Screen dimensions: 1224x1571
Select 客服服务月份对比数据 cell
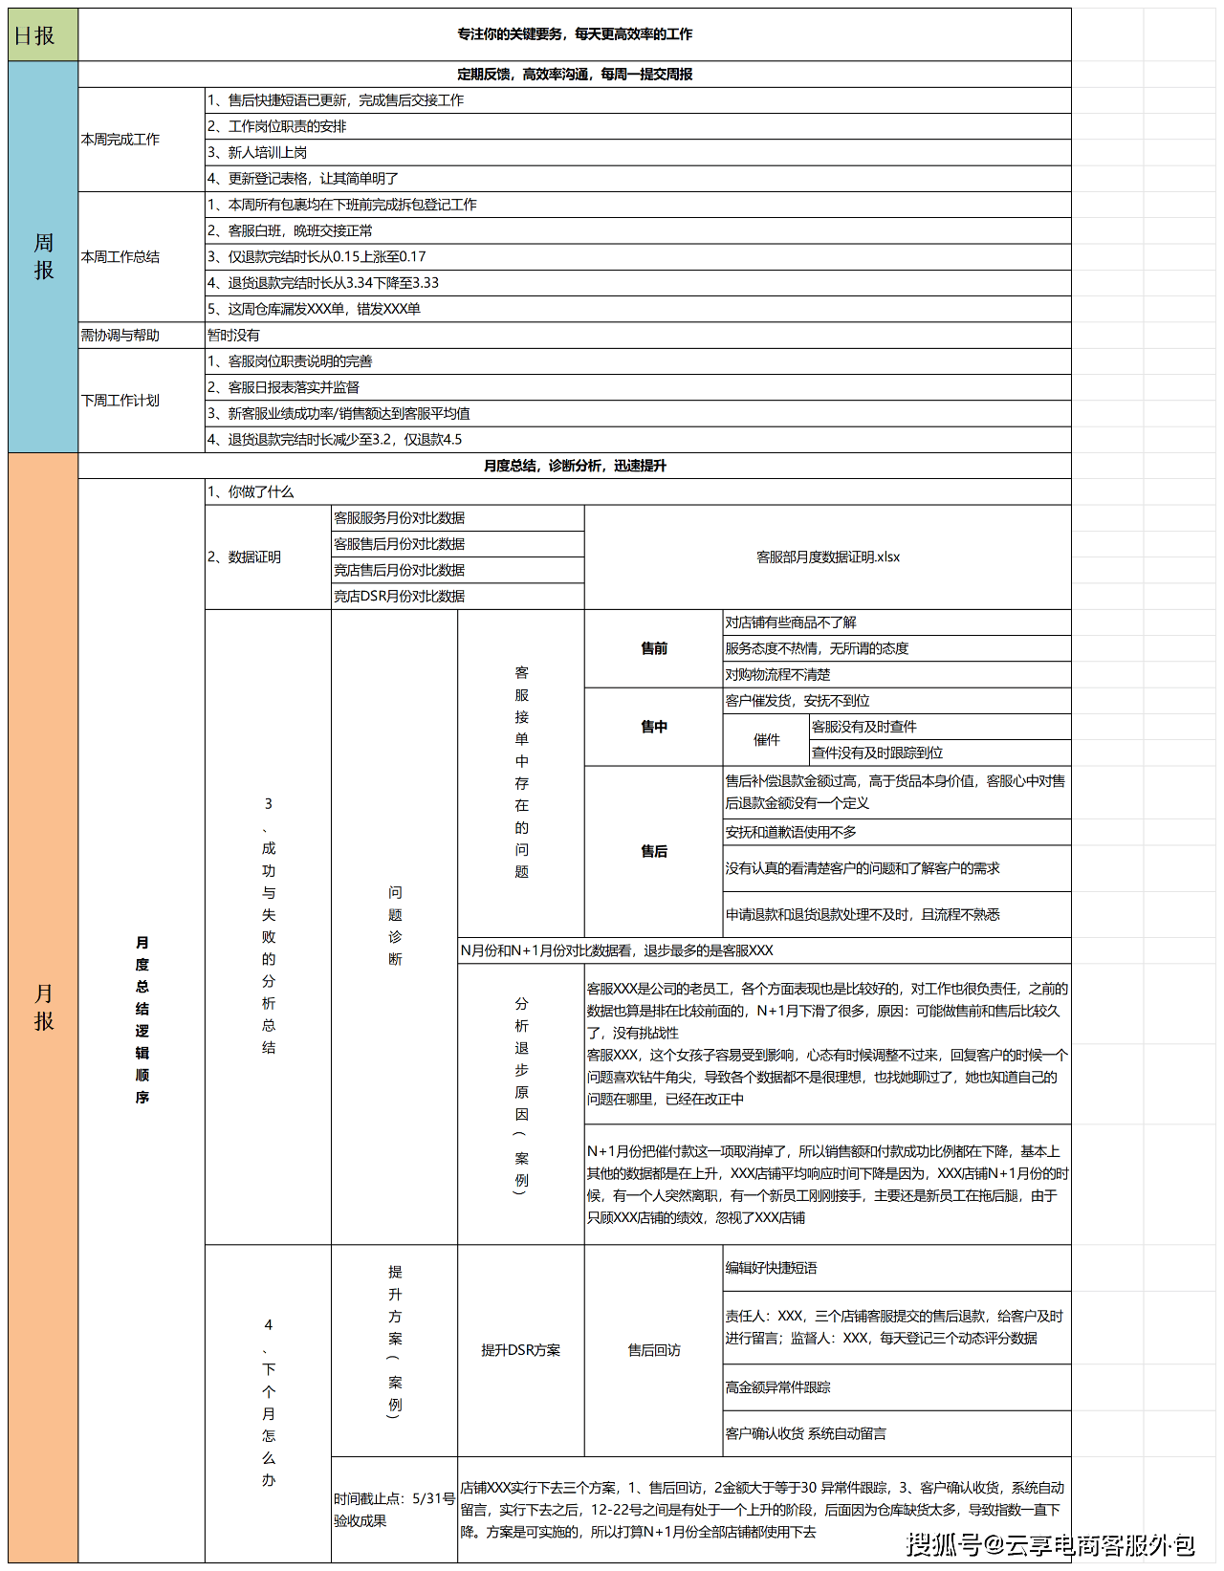[x=458, y=518]
